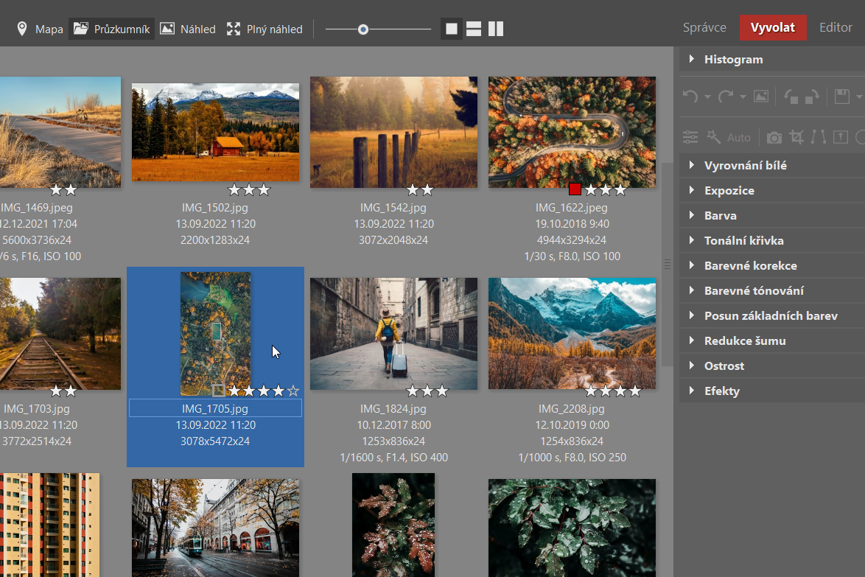This screenshot has height=577, width=865.
Task: Rotate image right with the rotate icon
Action: [811, 97]
